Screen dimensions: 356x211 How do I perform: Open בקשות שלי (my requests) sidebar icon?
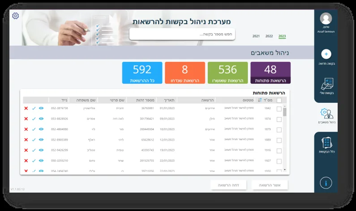pyautogui.click(x=327, y=84)
